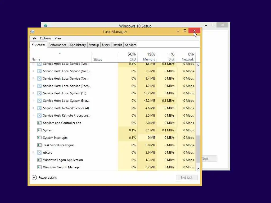Click gear icon of Service Host: Local System (15)
The image size is (271, 203).
click(x=39, y=93)
